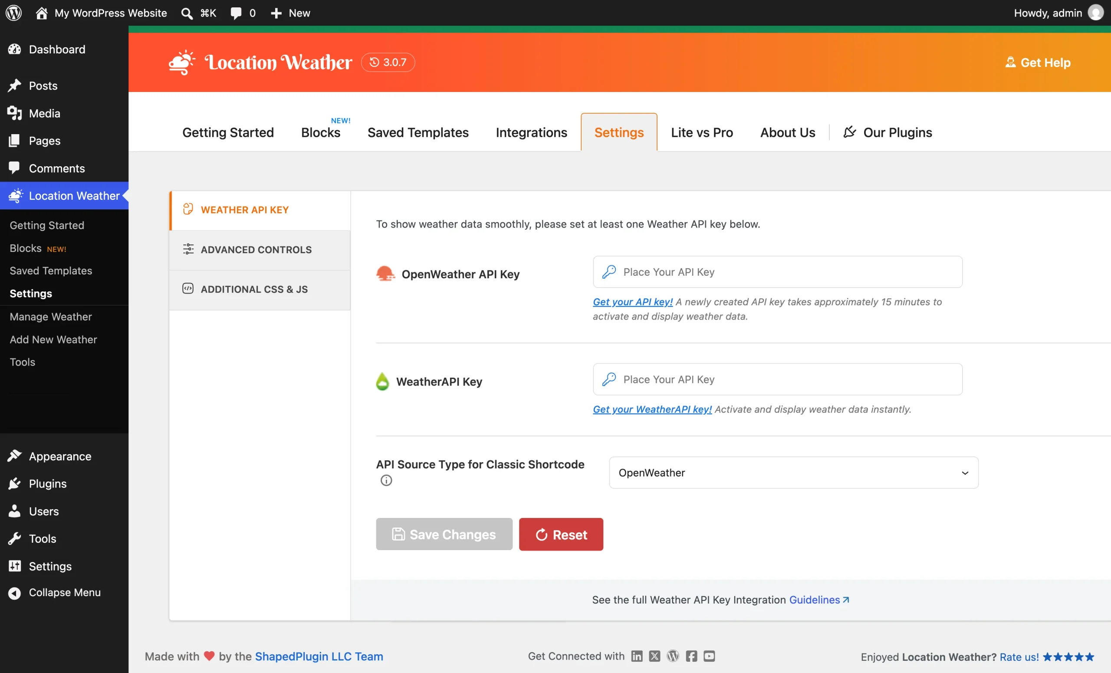This screenshot has height=673, width=1111.
Task: Open Additional CSS & JS section
Action: point(260,289)
